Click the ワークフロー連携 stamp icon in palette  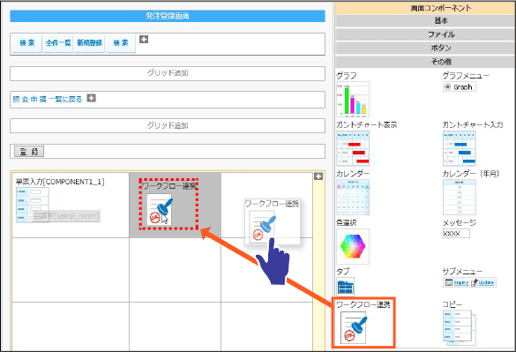[x=354, y=327]
